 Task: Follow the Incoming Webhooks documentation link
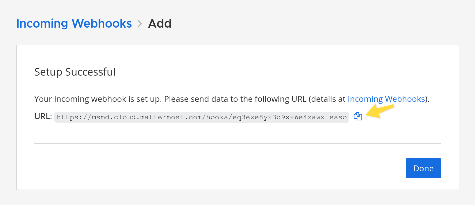click(386, 99)
